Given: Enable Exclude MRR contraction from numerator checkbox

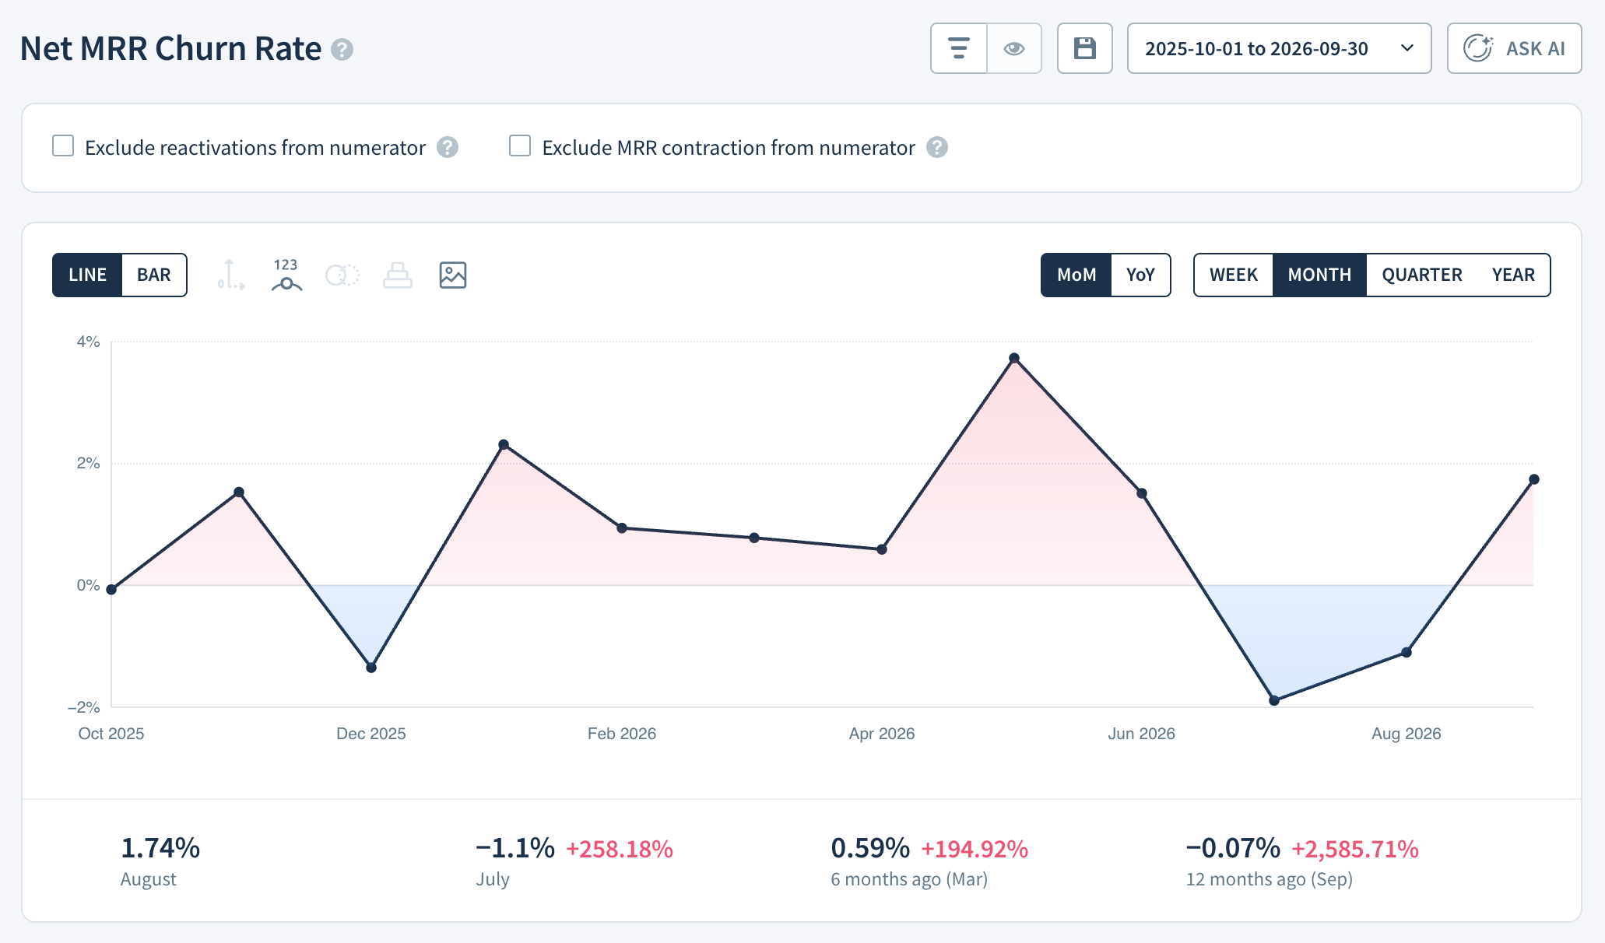Looking at the screenshot, I should (x=520, y=146).
